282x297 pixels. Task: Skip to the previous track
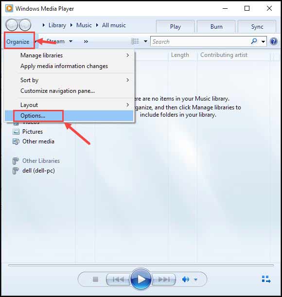118,279
